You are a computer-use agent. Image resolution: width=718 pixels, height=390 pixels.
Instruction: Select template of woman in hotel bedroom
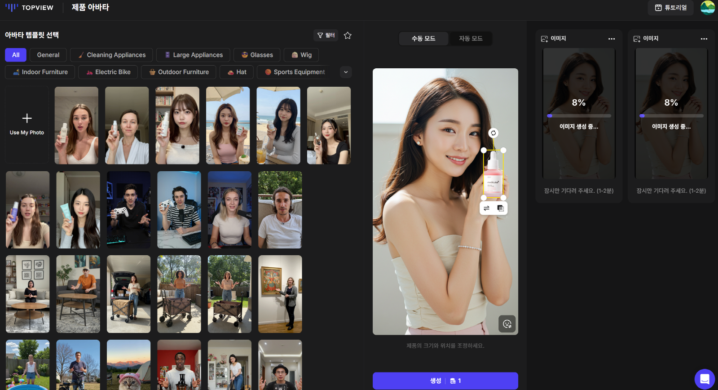(329, 125)
